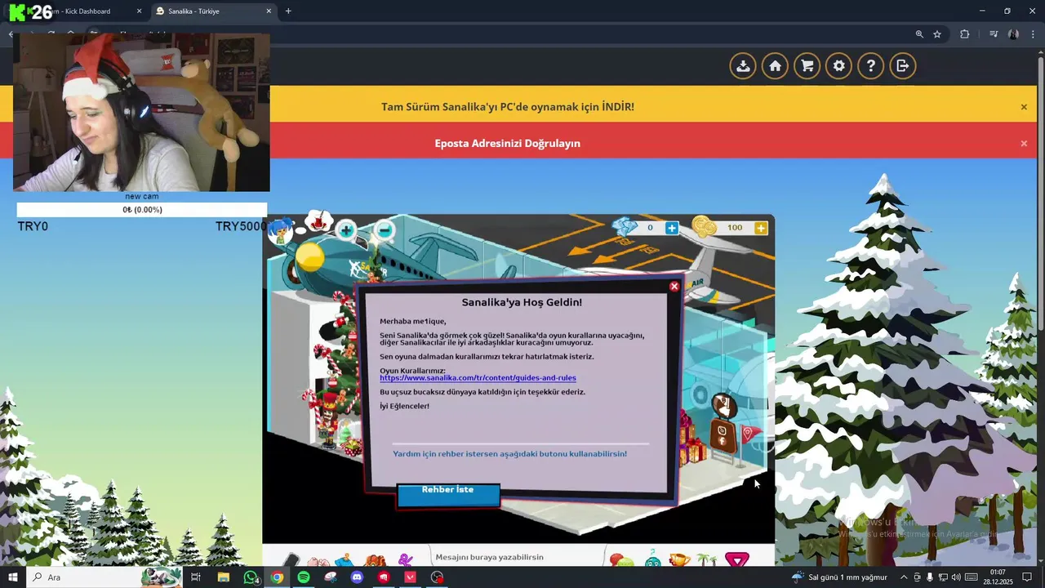This screenshot has height=588, width=1045.
Task: Add coins with the yellow plus button
Action: pyautogui.click(x=761, y=228)
